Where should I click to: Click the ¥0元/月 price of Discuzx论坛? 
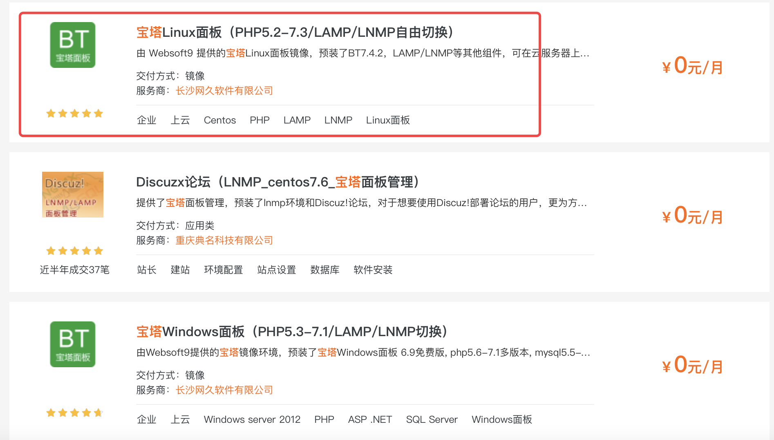coord(693,216)
